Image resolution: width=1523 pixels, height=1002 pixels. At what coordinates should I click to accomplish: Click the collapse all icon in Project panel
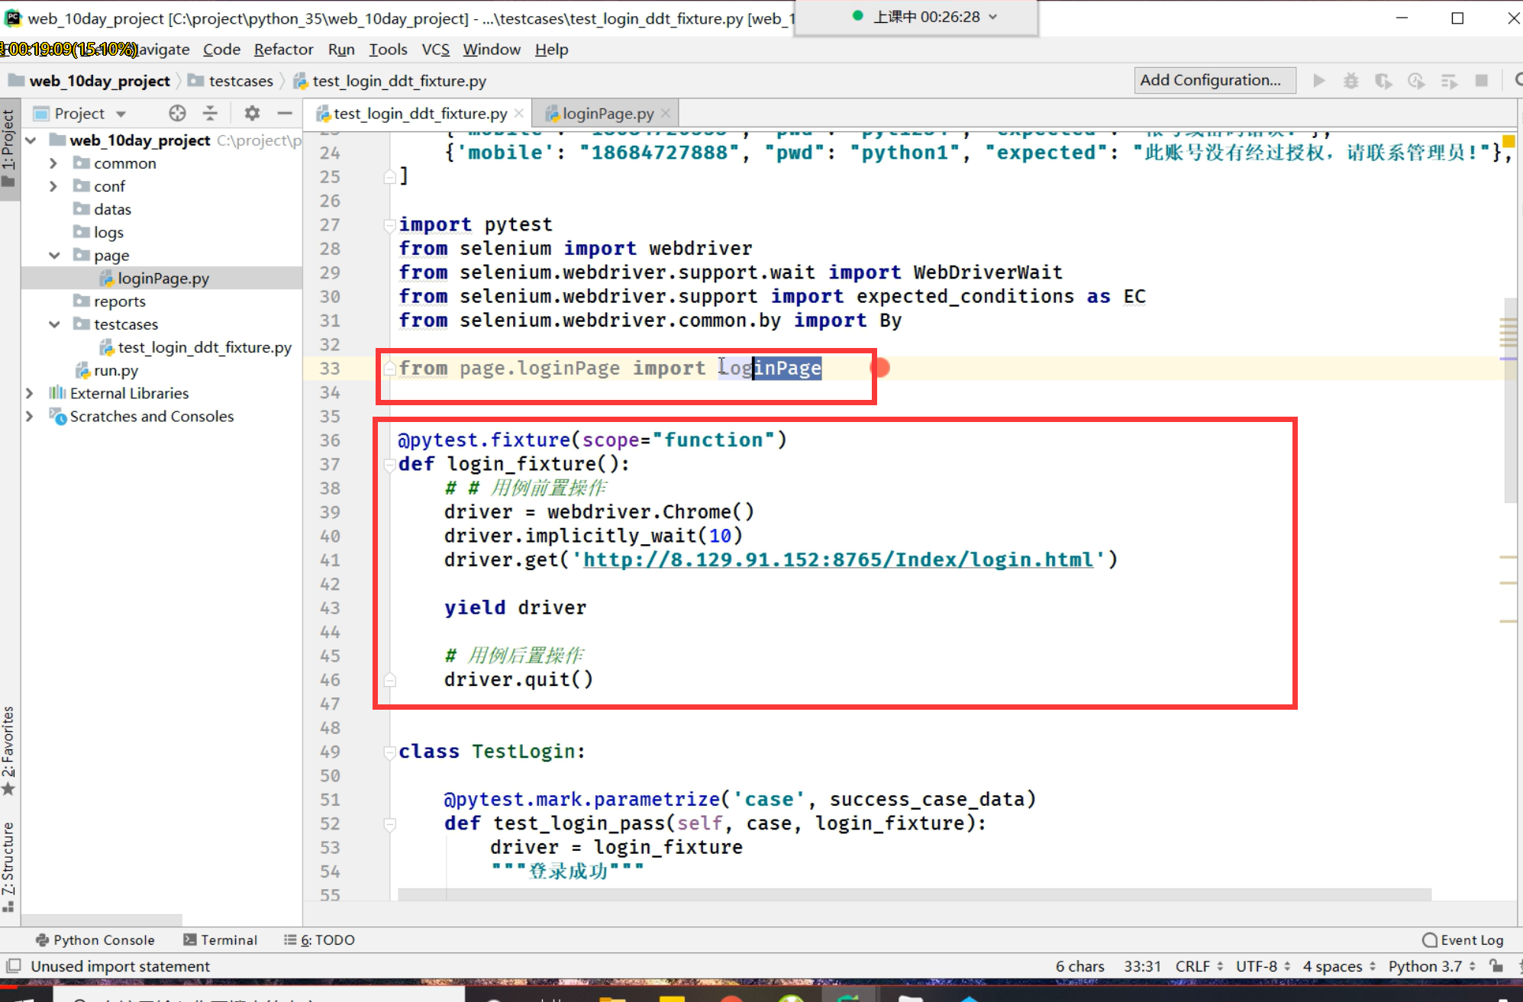(210, 114)
